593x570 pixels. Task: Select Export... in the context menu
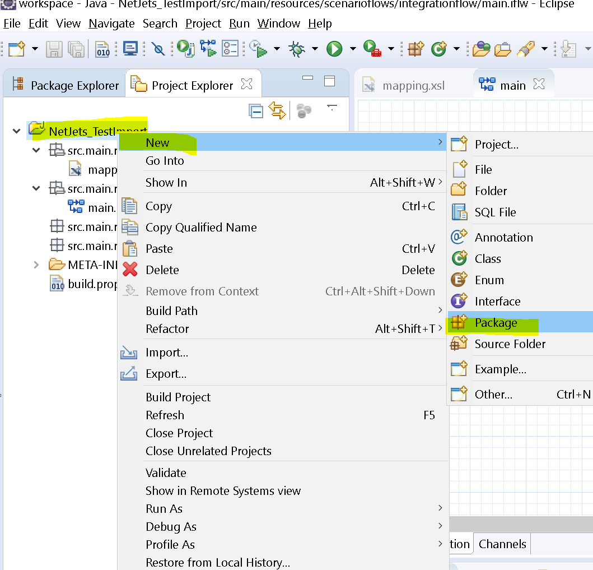point(282,374)
